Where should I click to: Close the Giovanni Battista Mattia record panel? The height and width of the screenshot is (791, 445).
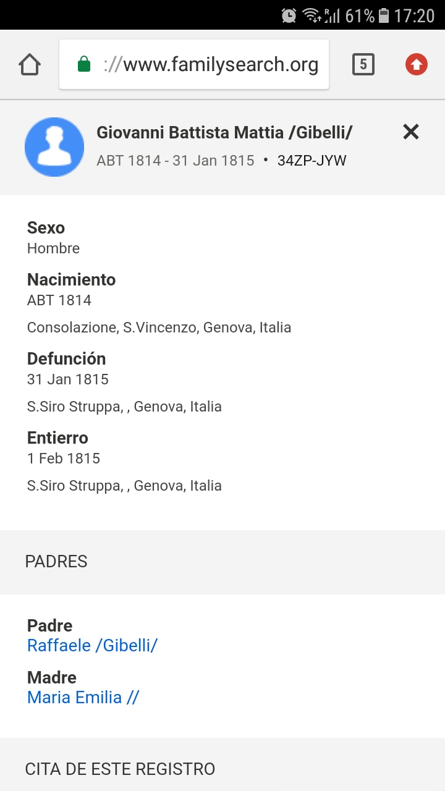click(411, 132)
